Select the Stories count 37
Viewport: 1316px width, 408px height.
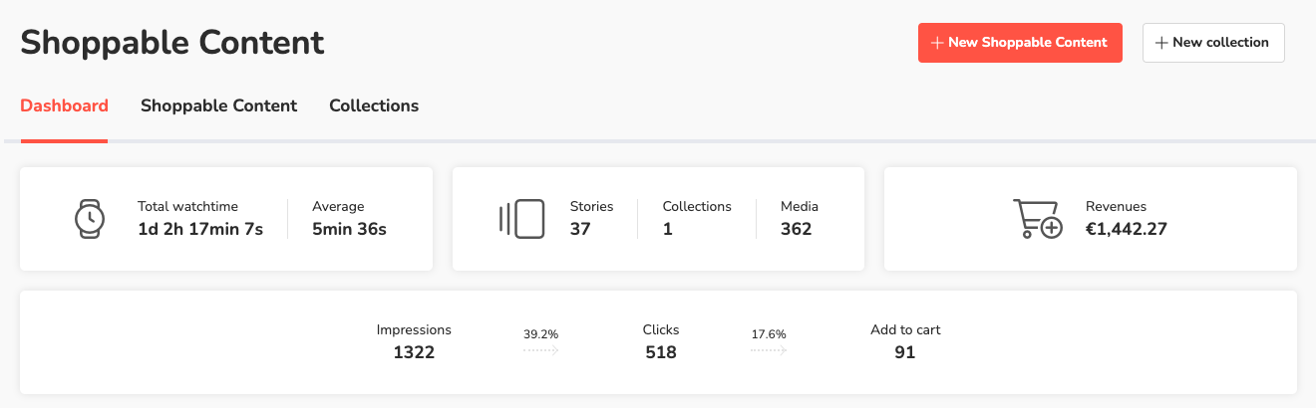580,229
